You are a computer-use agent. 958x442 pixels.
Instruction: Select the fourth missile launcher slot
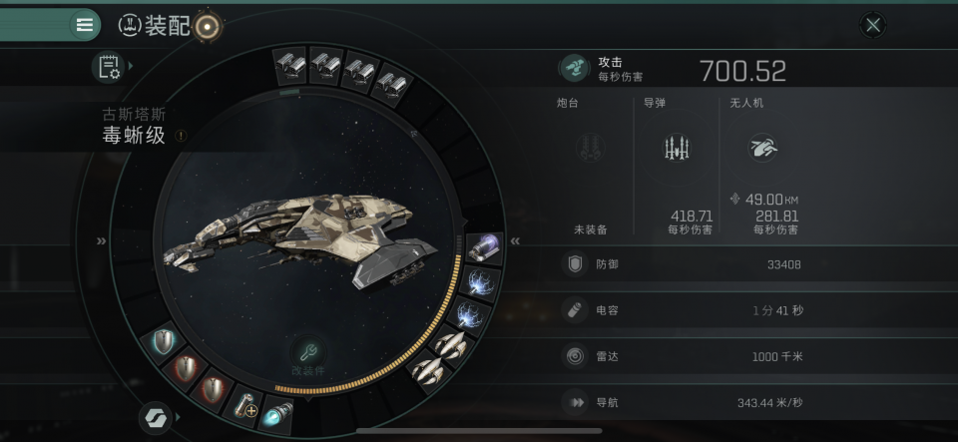point(391,85)
